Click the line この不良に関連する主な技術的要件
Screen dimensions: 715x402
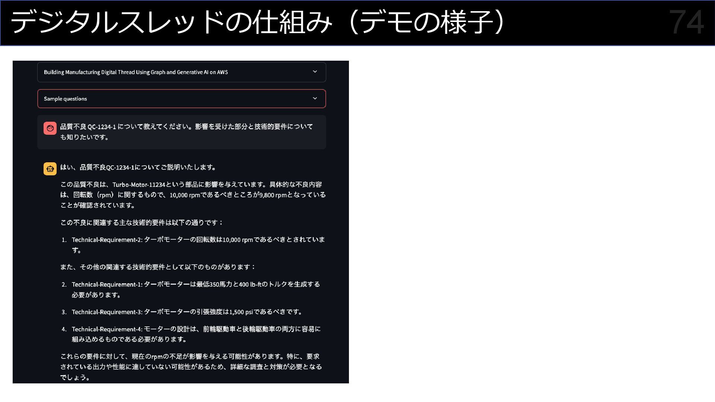click(142, 223)
